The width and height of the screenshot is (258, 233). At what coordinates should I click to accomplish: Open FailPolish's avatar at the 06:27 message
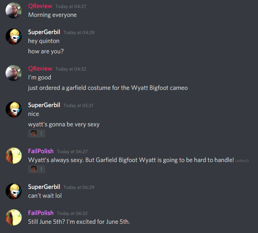click(14, 156)
